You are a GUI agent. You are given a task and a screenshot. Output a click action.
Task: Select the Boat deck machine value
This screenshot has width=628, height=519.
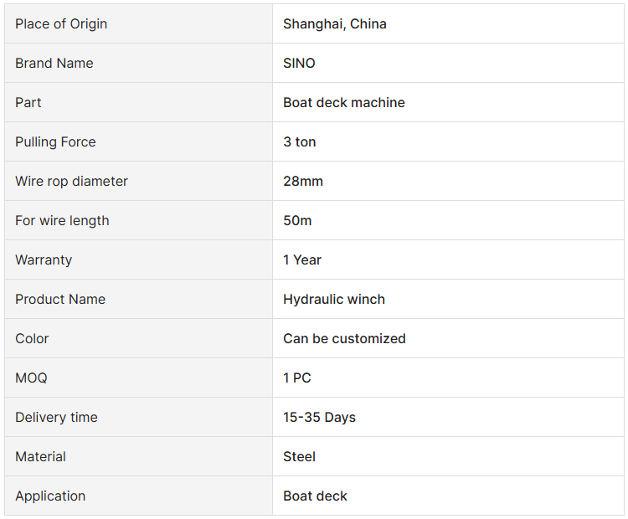pyautogui.click(x=343, y=102)
